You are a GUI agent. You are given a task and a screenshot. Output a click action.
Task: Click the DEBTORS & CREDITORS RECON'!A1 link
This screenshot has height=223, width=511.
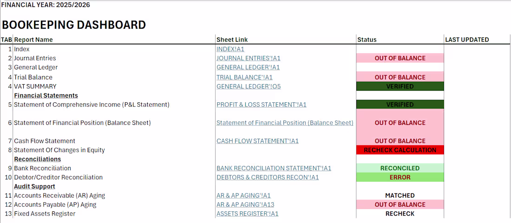coord(268,177)
